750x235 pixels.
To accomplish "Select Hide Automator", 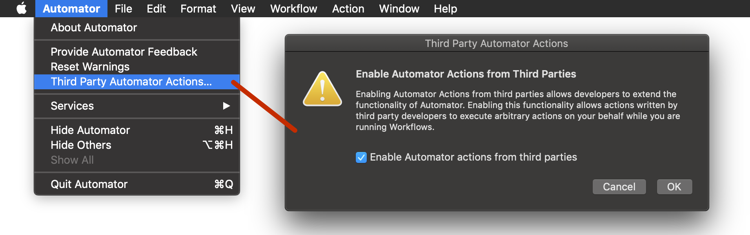I will (x=90, y=130).
